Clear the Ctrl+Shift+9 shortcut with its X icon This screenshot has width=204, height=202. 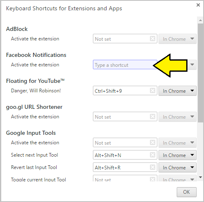click(x=152, y=91)
